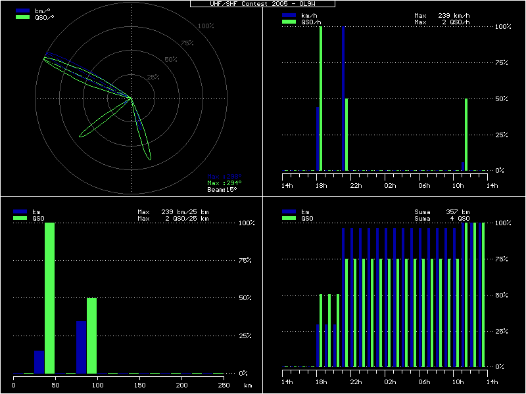Click the 18h tick label in Suma chart

point(321,382)
